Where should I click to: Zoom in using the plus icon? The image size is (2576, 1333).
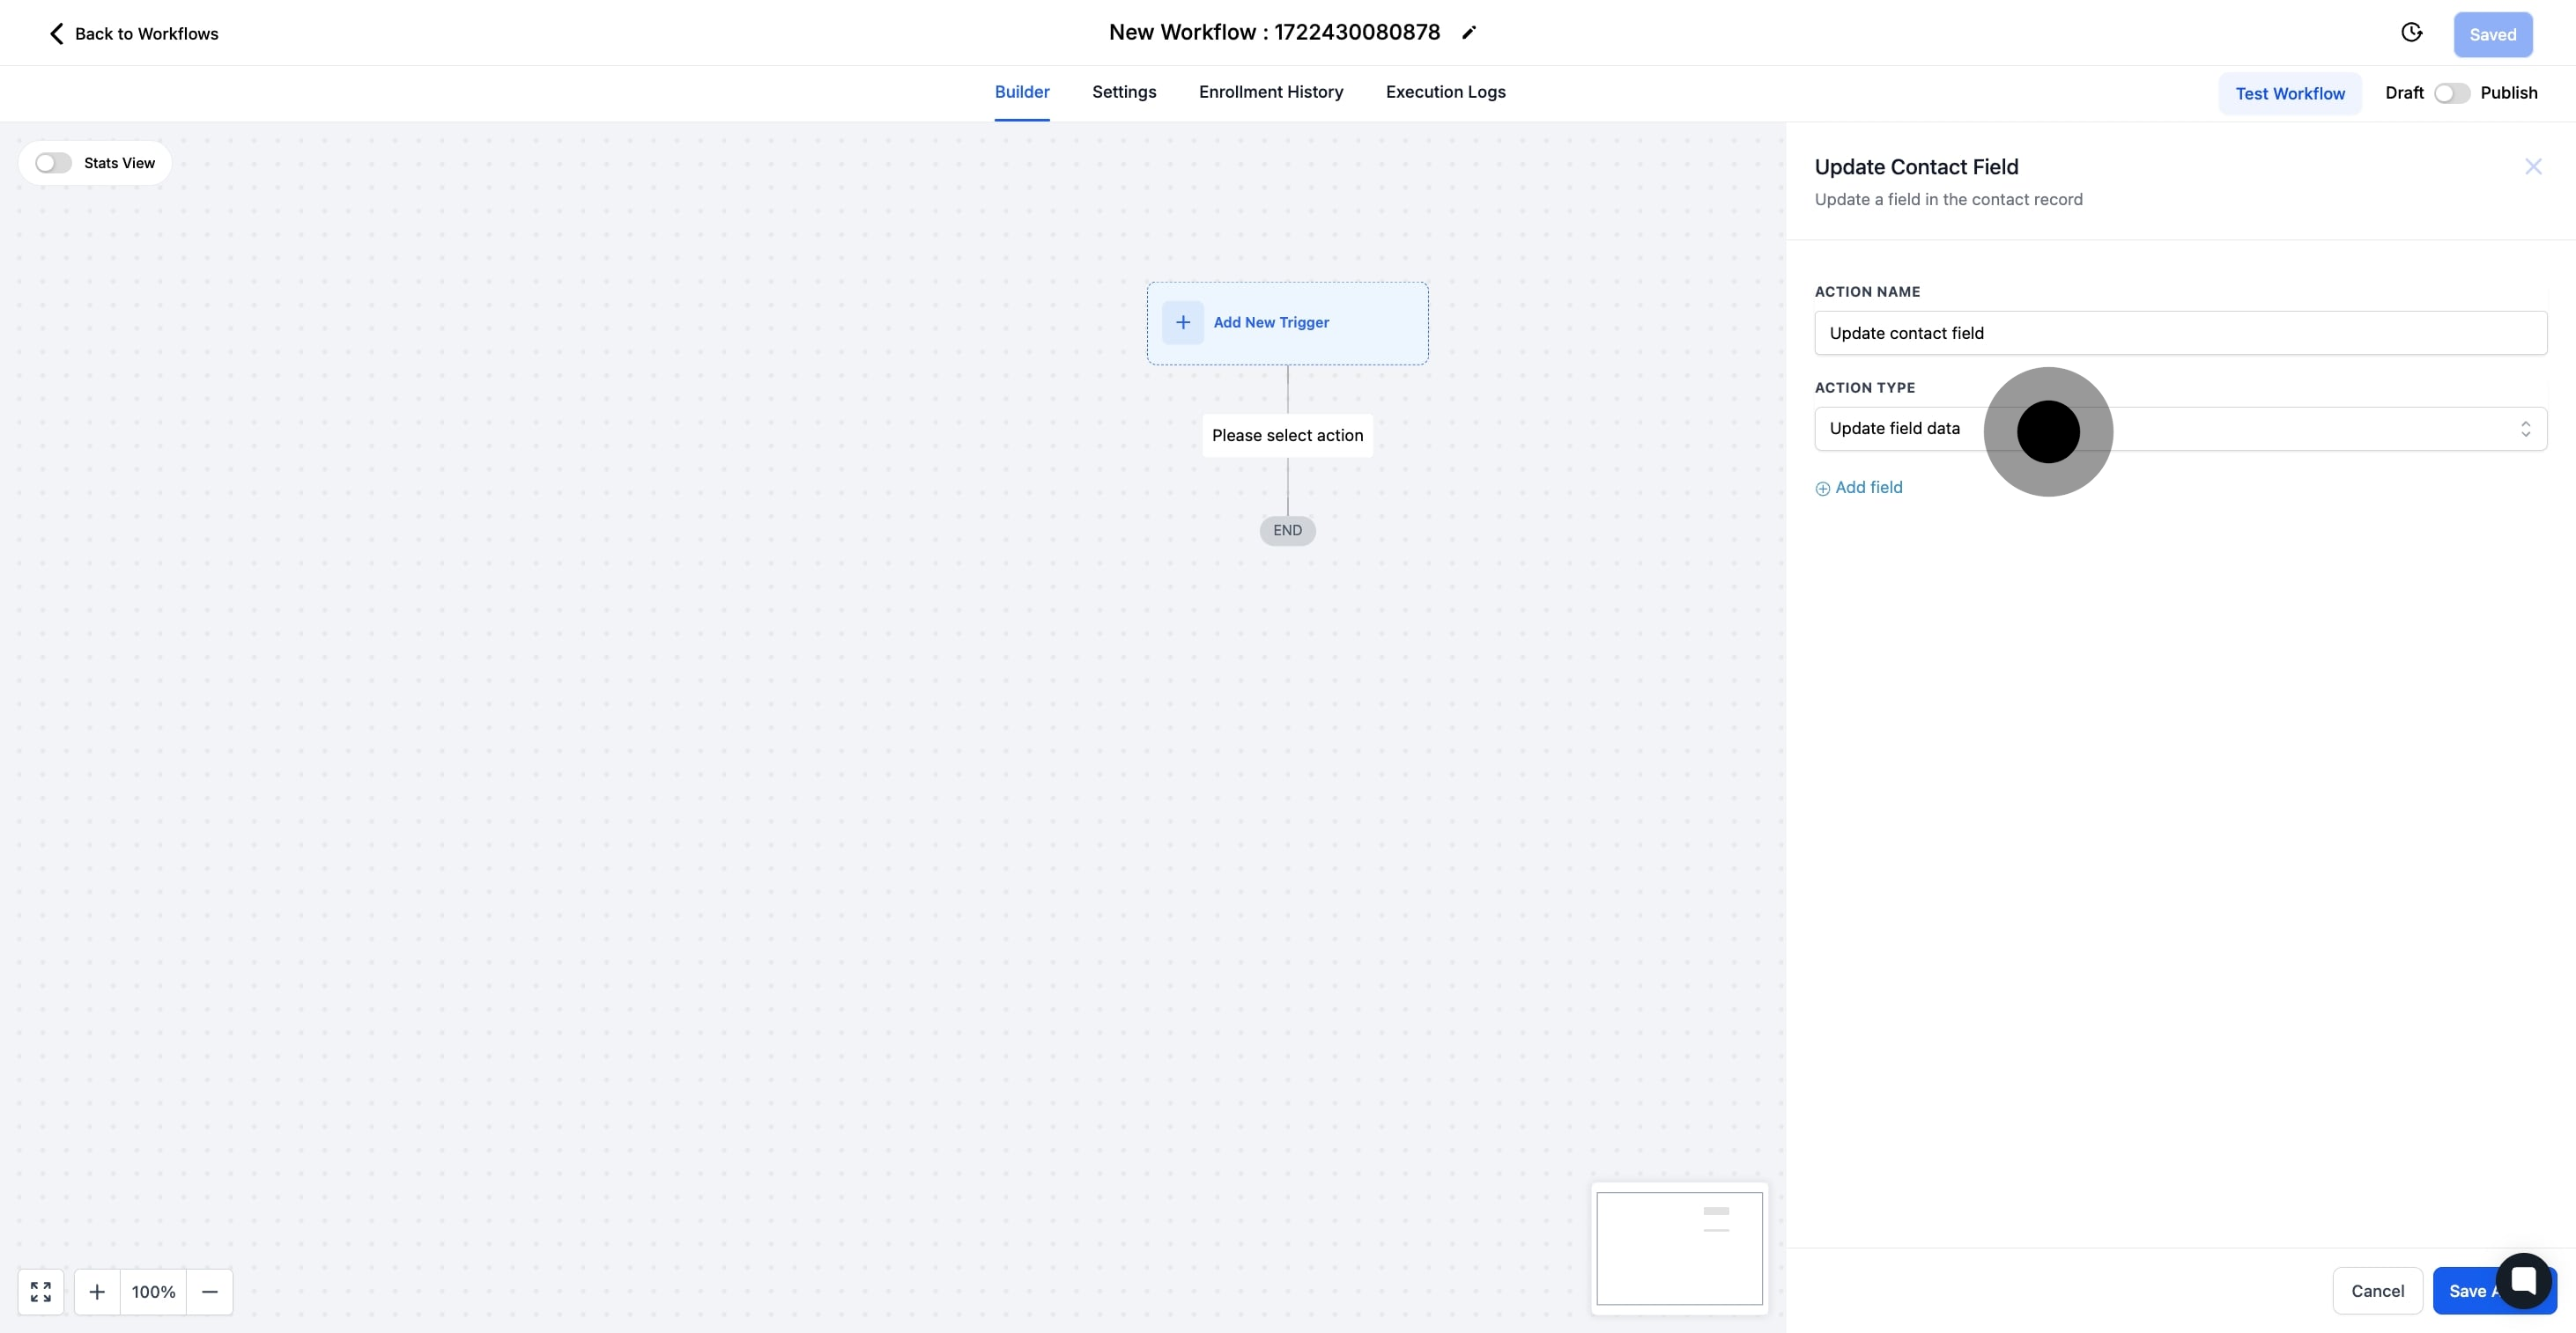97,1291
